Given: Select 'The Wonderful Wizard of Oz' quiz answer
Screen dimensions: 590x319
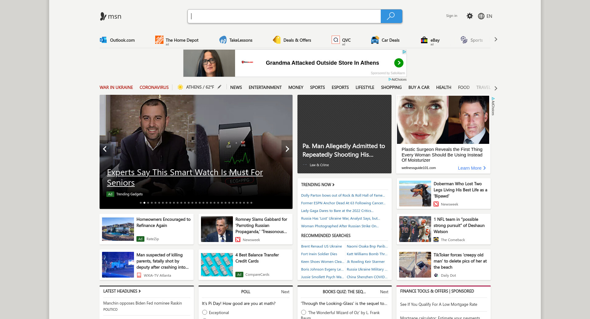Looking at the screenshot, I should tap(304, 312).
